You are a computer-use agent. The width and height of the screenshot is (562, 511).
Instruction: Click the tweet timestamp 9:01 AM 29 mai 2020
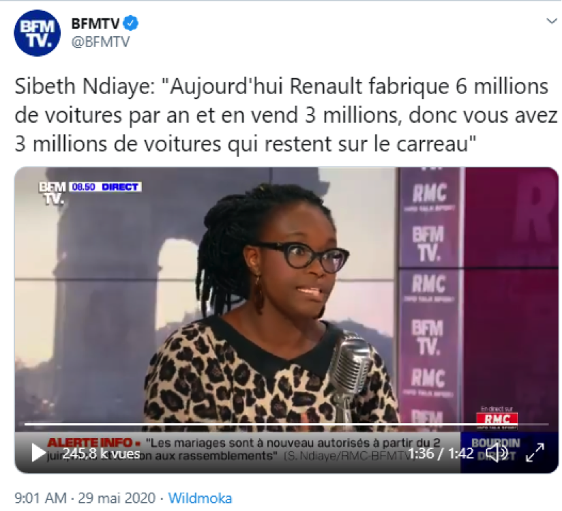(85, 498)
